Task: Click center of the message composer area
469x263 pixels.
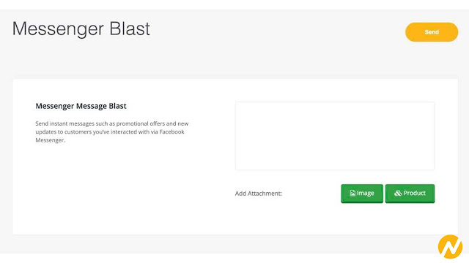Action: (335, 136)
